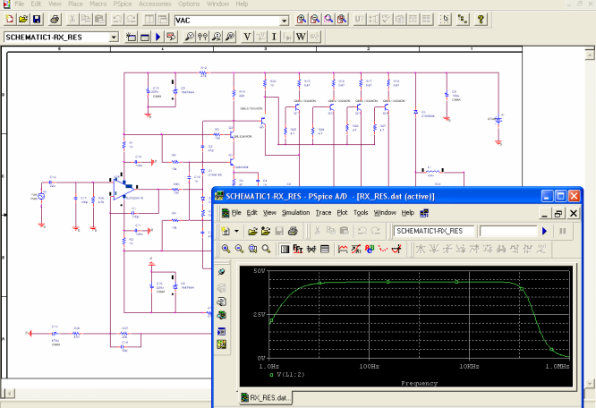Screen dimensions: 596x408
Task: Expand the SCHEMATIC1-RX_RES profile dropdown
Action: click(113, 37)
